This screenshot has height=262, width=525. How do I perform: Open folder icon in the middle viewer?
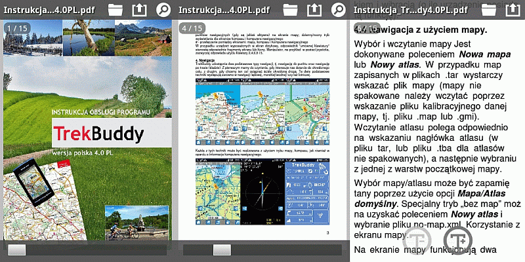(x=290, y=10)
